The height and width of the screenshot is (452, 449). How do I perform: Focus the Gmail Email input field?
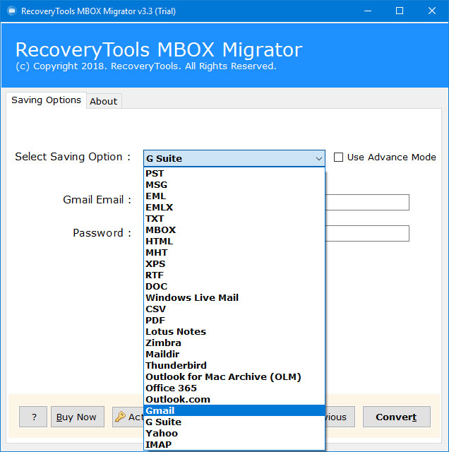pyautogui.click(x=367, y=203)
